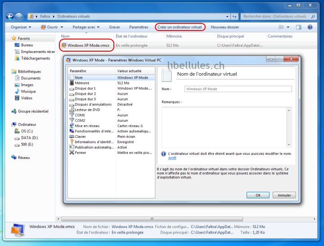Click the Annuler button
This screenshot has width=324, height=246.
click(x=284, y=195)
